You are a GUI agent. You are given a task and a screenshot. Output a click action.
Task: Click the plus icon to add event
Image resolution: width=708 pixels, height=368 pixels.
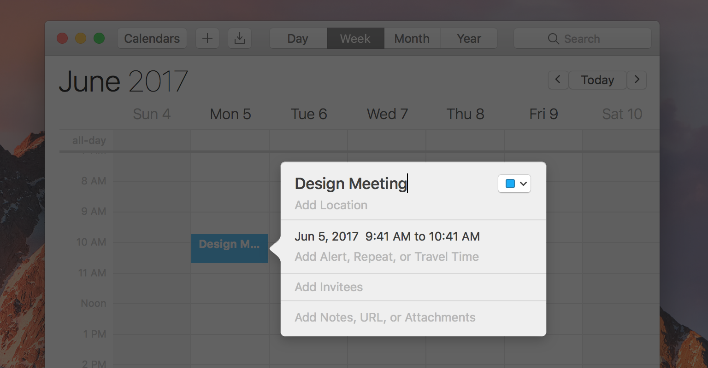(x=207, y=39)
